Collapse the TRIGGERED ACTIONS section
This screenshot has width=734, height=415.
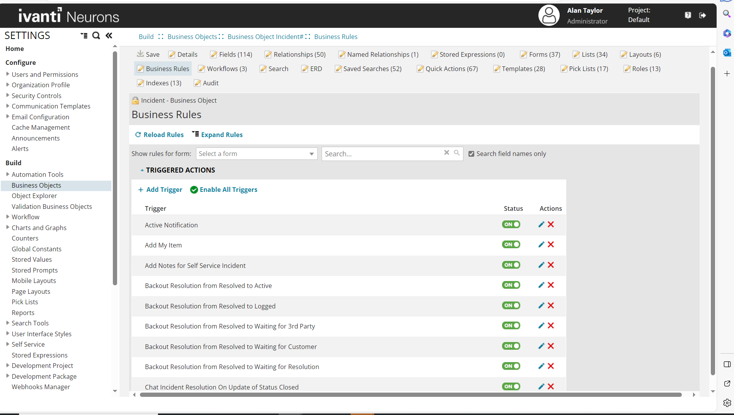pos(141,170)
